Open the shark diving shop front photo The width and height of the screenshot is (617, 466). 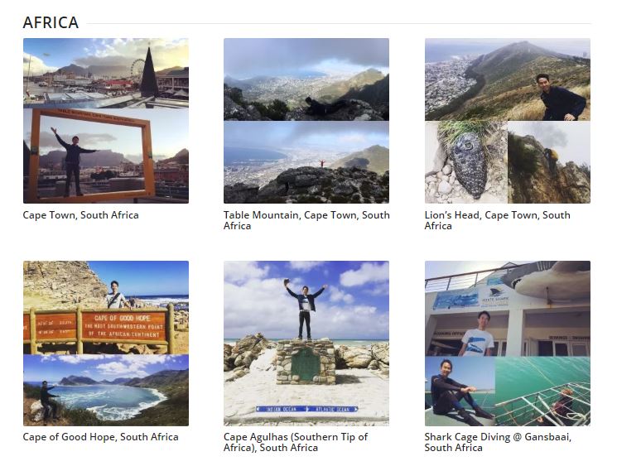(x=507, y=308)
